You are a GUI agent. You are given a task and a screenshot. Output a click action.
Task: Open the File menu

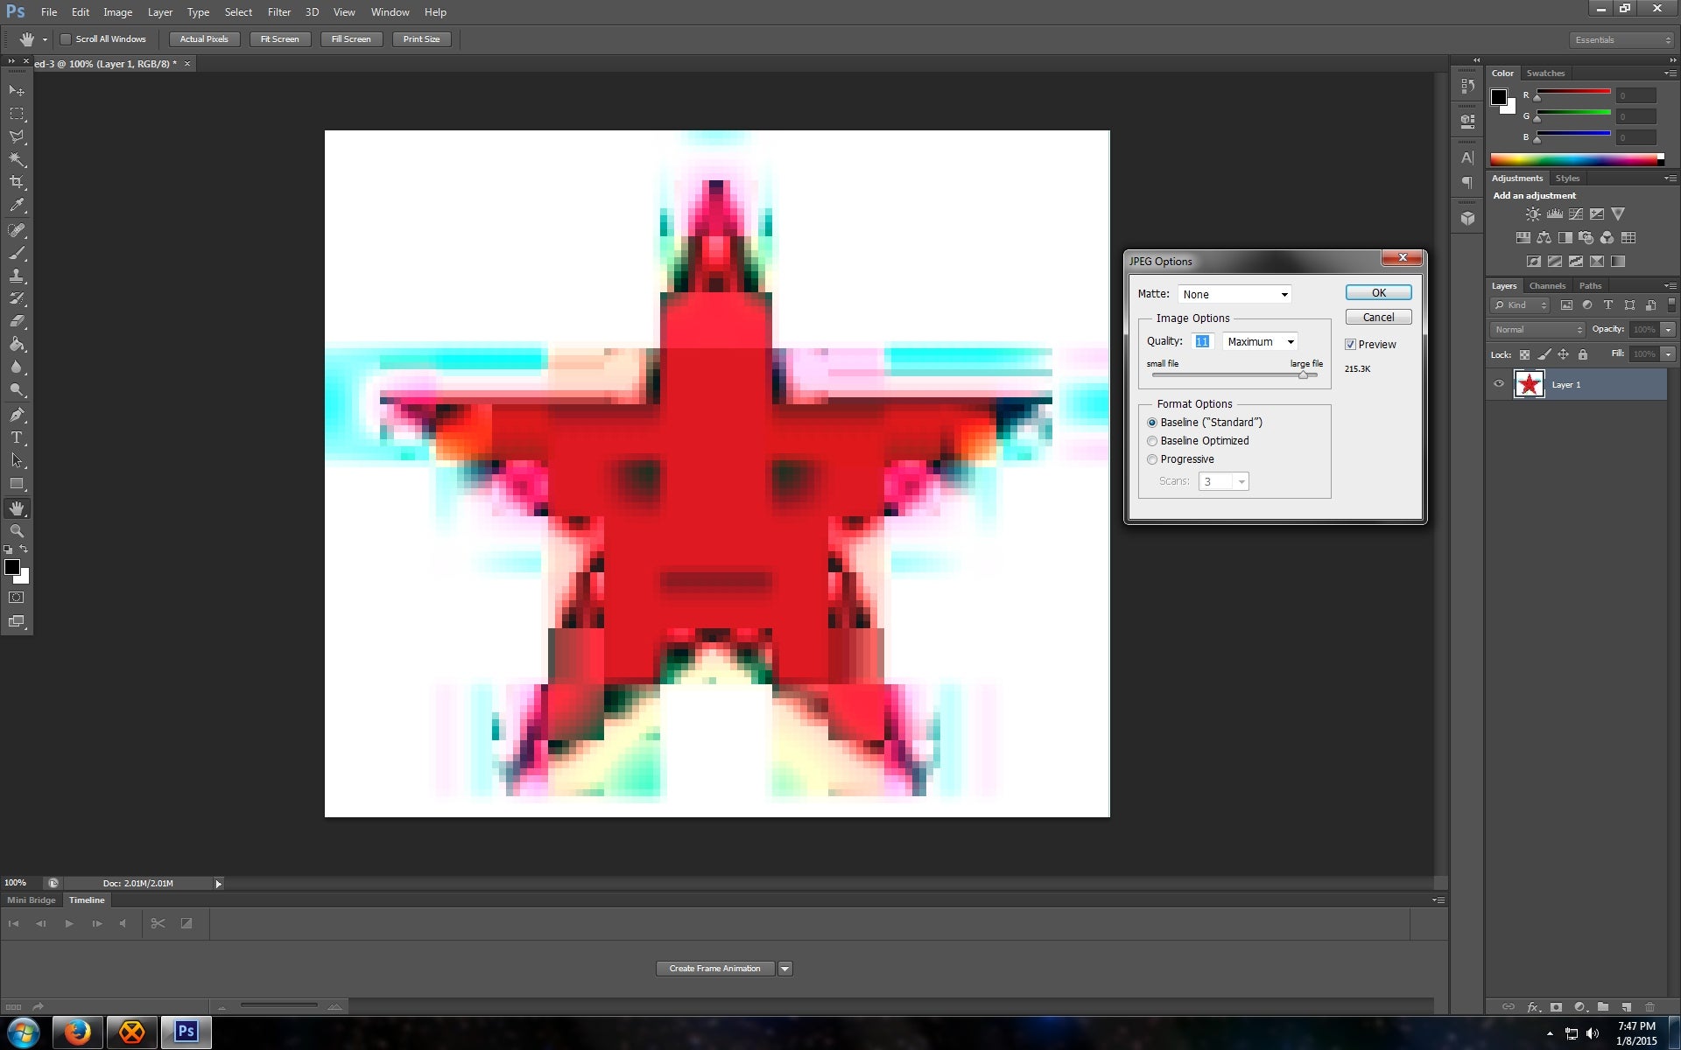(x=49, y=12)
